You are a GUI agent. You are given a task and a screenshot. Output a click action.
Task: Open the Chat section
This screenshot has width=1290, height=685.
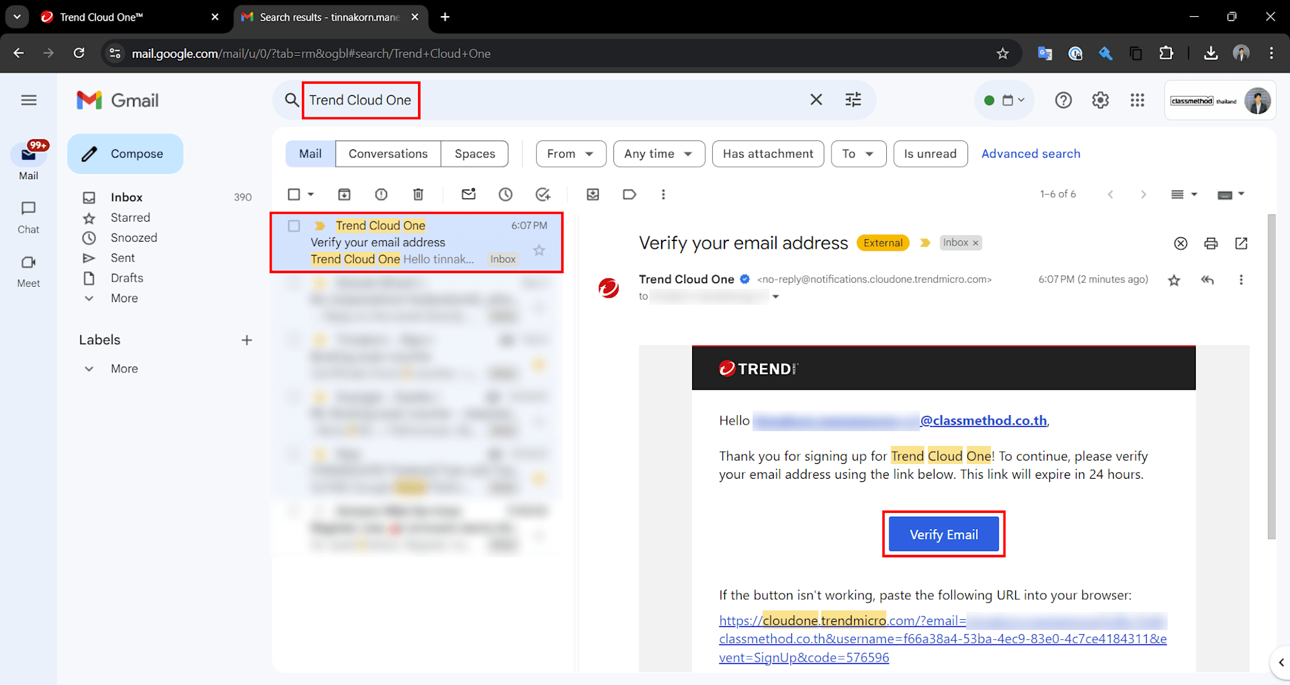[28, 217]
